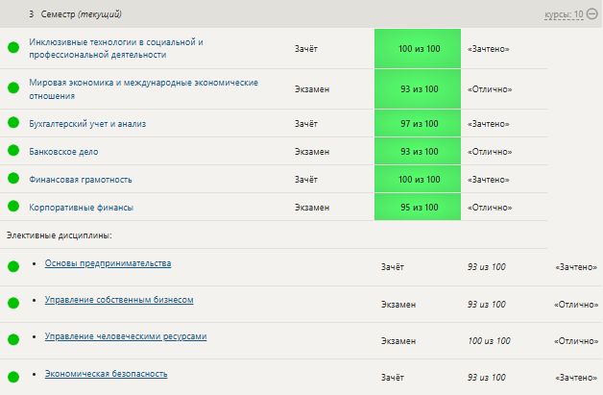The width and height of the screenshot is (603, 395).
Task: Click «Зачёт» type in Бухгалтерский учет row
Action: [306, 124]
